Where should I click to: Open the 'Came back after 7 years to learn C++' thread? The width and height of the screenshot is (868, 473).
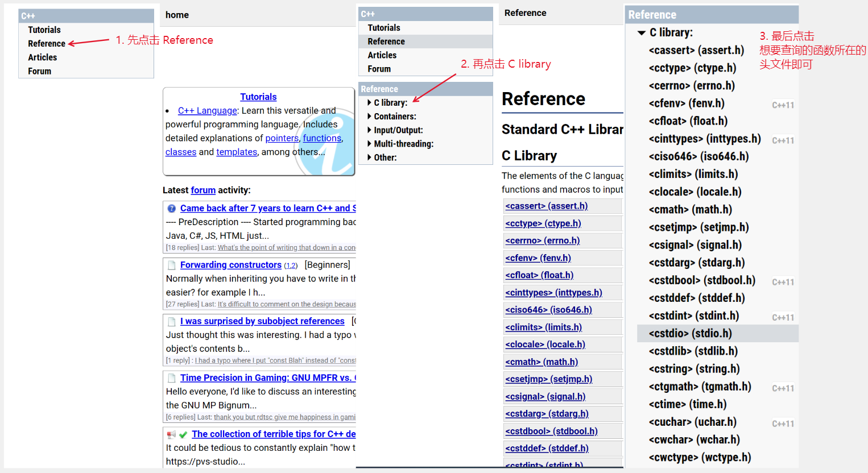pyautogui.click(x=268, y=208)
